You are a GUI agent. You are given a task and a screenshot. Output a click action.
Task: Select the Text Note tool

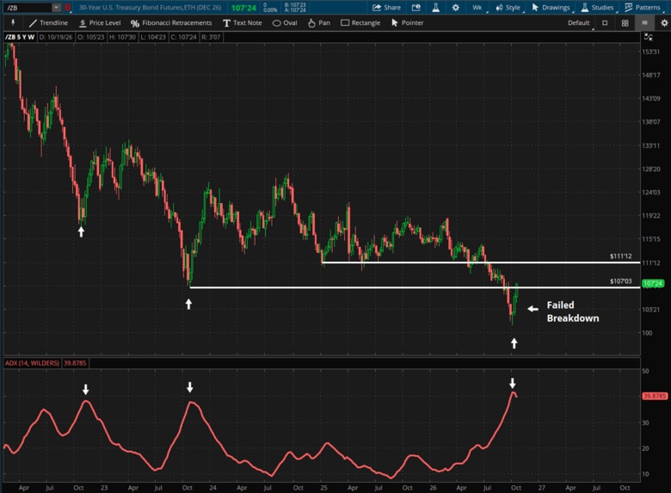tap(243, 22)
